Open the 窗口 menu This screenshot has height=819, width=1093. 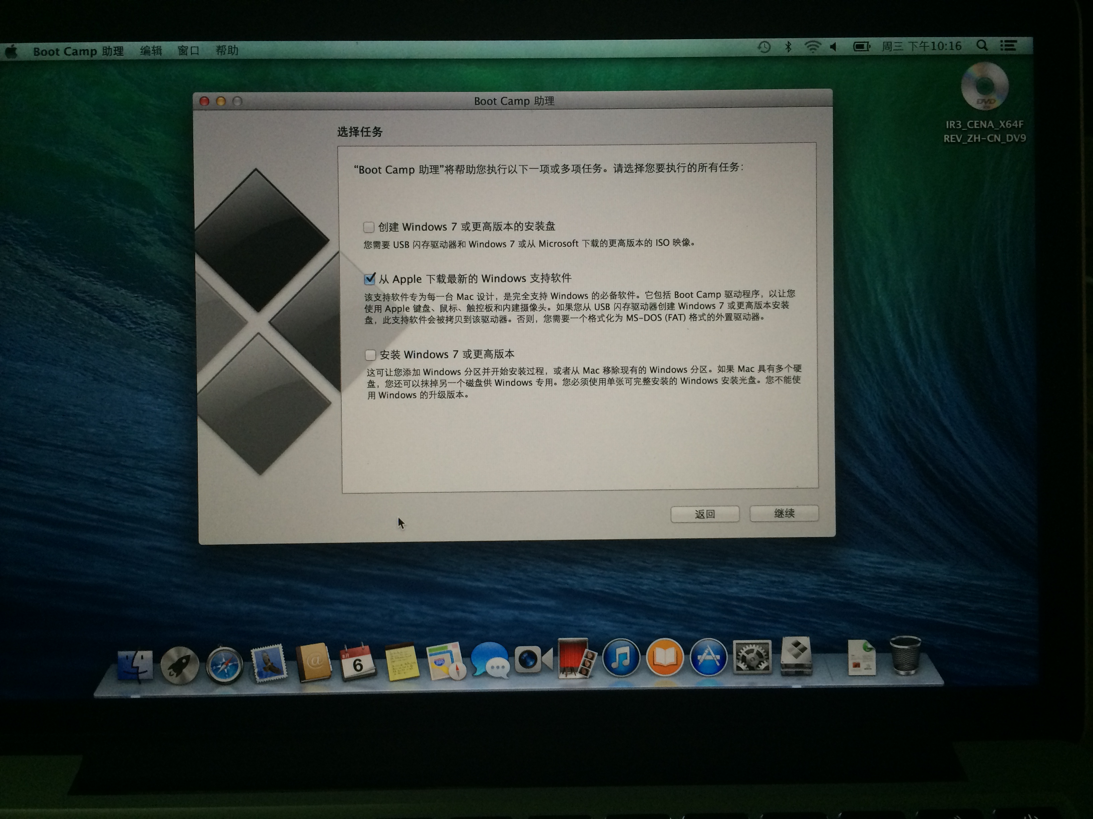pos(188,51)
